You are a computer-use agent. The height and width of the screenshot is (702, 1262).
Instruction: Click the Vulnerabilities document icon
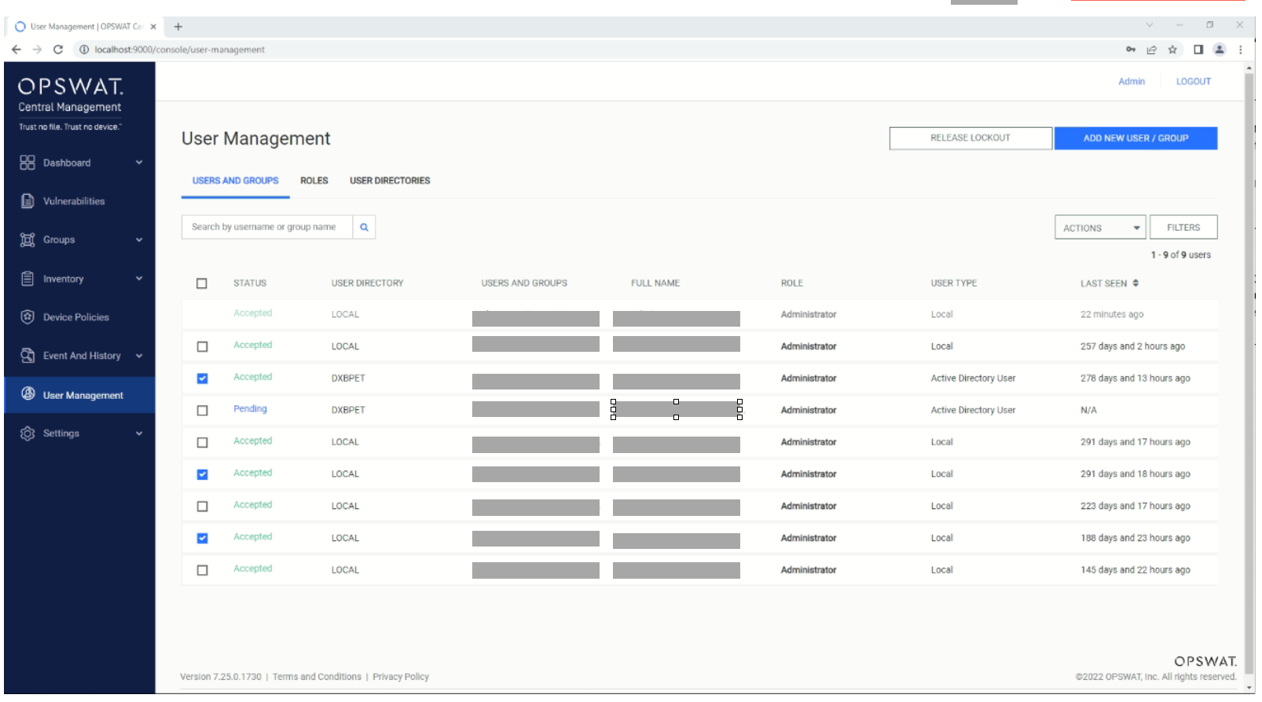click(28, 201)
